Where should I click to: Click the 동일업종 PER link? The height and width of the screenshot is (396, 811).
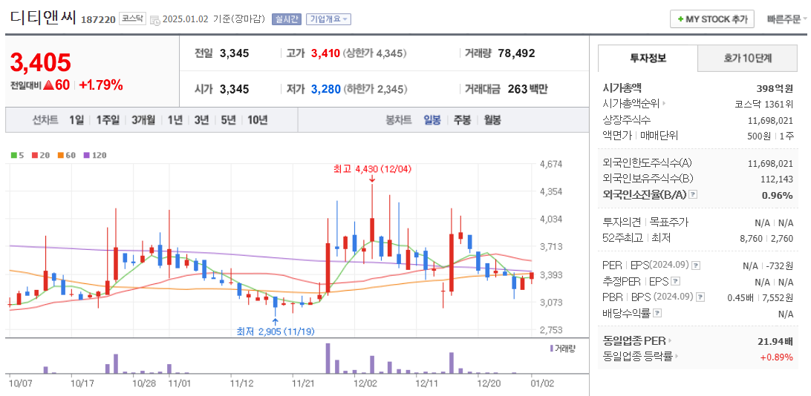click(x=635, y=341)
